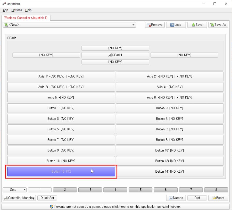Click the administrator shield notice

coord(115,207)
